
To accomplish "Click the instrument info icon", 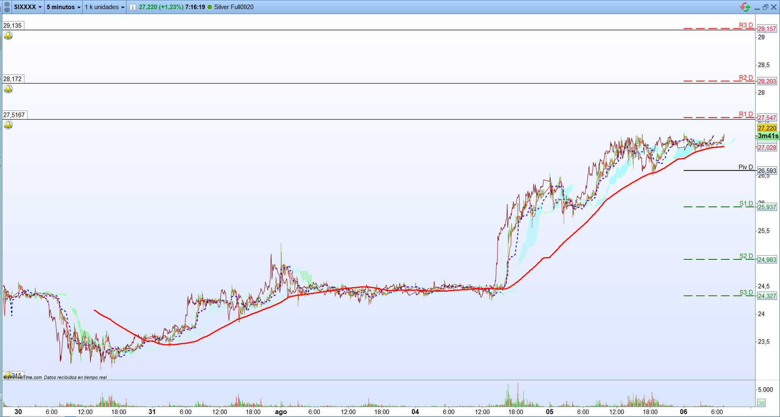I will click(x=133, y=7).
